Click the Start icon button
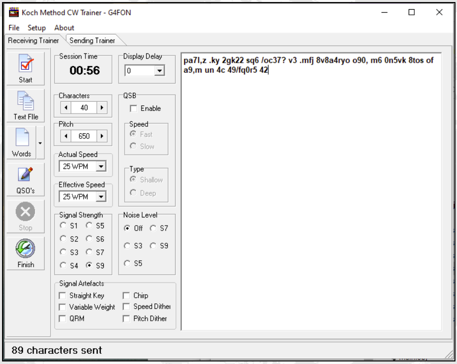The image size is (457, 364). pos(25,68)
